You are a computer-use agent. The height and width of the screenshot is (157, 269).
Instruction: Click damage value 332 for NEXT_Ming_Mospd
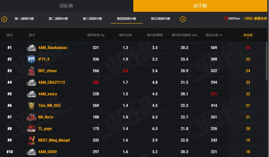click(x=96, y=140)
